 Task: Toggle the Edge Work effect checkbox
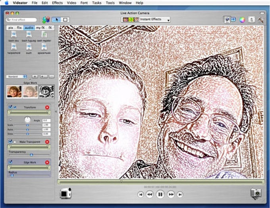pos(10,162)
